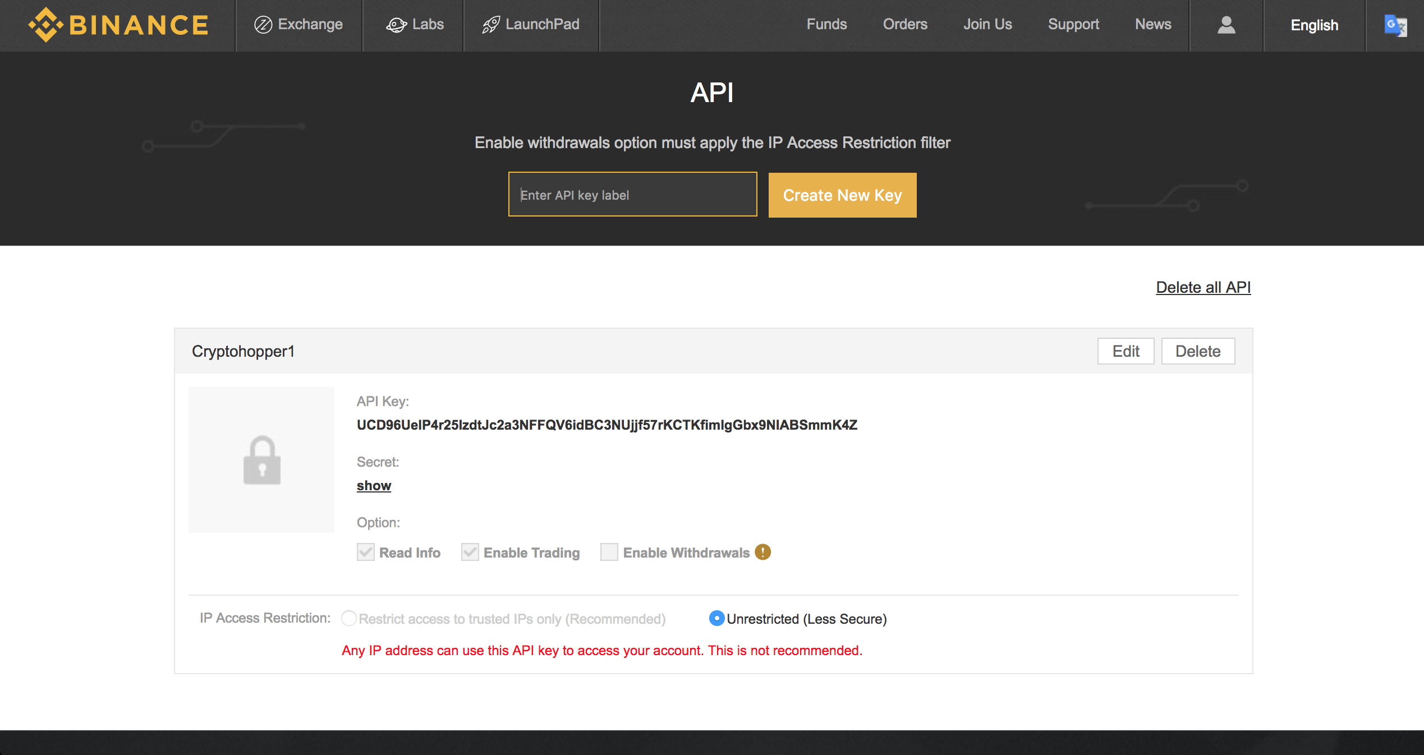Open the LaunchPad menu item
The width and height of the screenshot is (1424, 755).
(531, 25)
